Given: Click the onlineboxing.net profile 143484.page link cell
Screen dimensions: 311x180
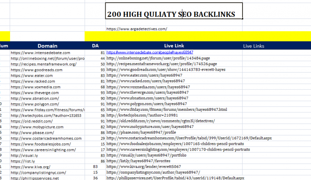Looking at the screenshot, I should [x=158, y=58].
